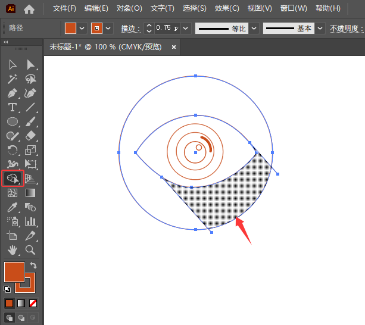
Task: Select the Symbol Sprayer tool
Action: pos(13,221)
